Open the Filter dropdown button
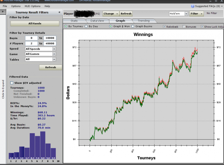 tap(196, 14)
